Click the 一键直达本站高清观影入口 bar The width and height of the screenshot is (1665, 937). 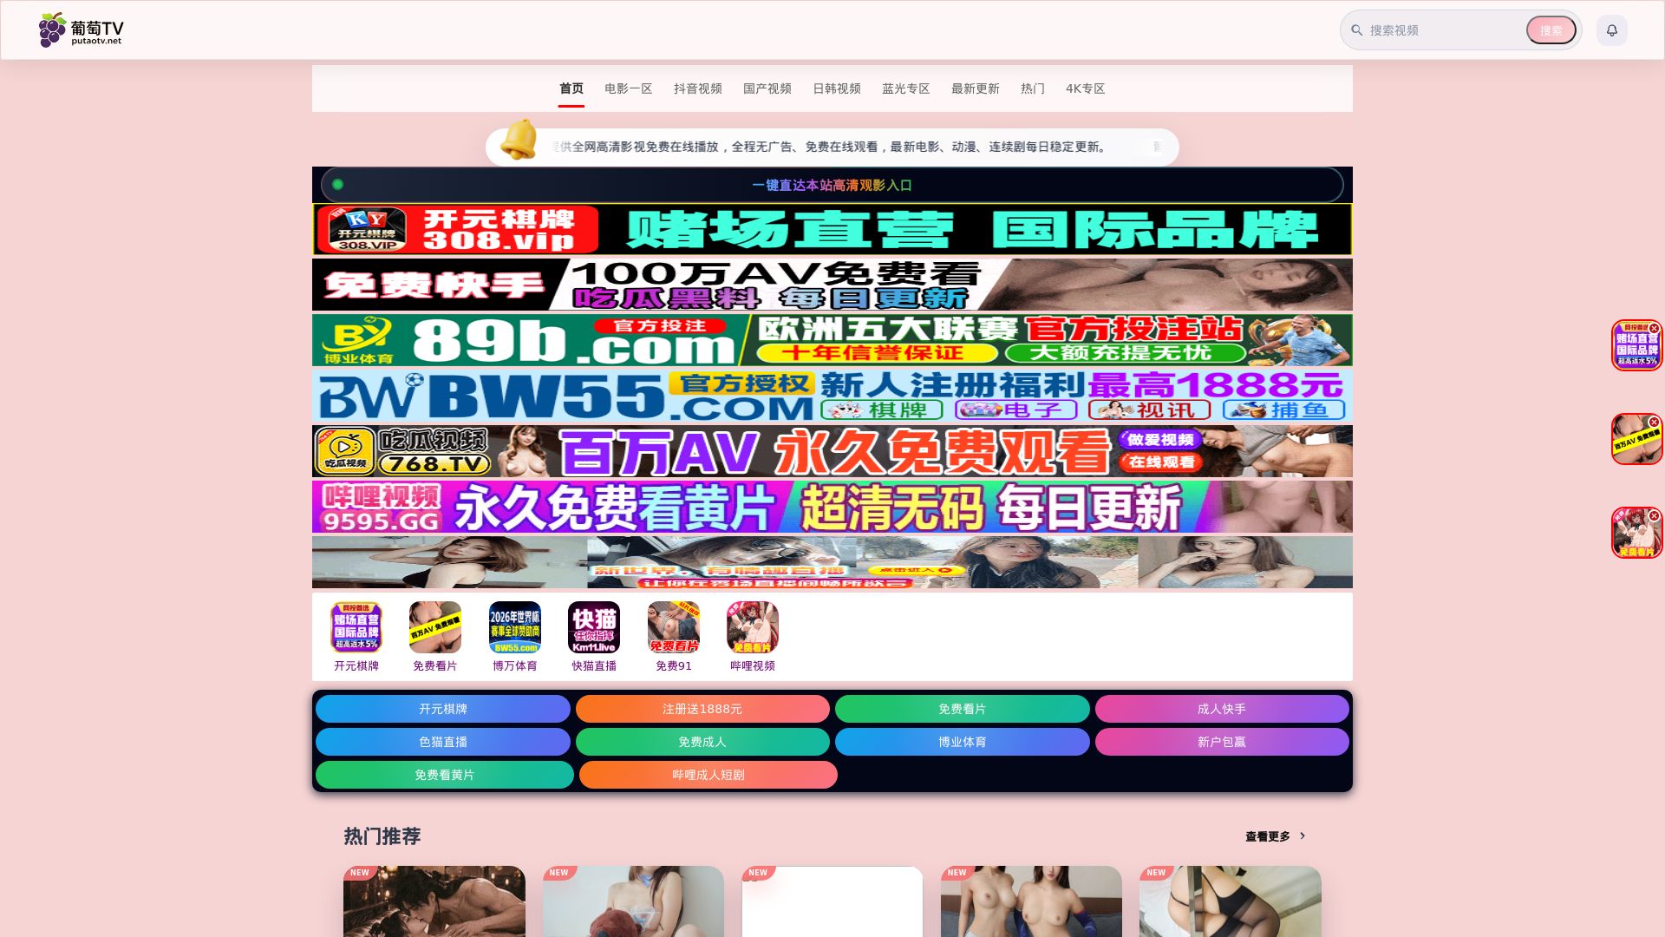(832, 185)
